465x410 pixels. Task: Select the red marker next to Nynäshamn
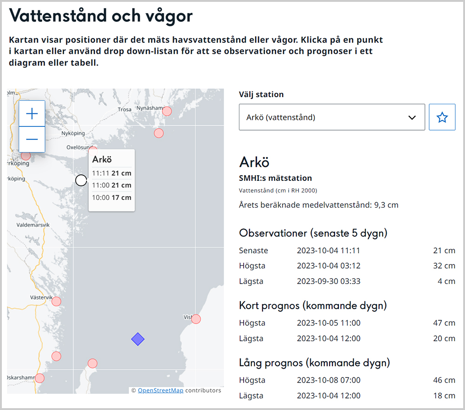click(166, 111)
